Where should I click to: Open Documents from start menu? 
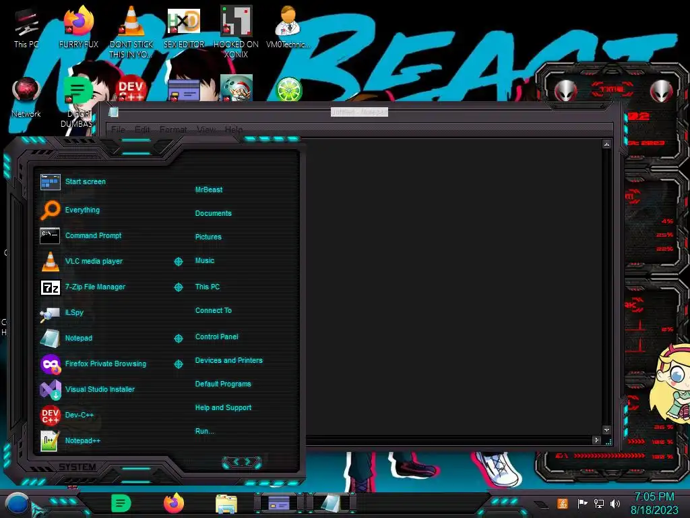[x=213, y=213]
